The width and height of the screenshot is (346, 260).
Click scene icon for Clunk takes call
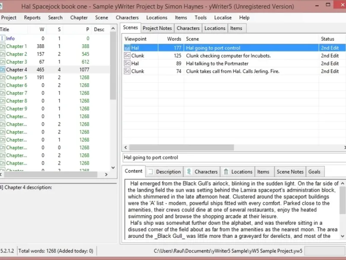click(x=127, y=71)
